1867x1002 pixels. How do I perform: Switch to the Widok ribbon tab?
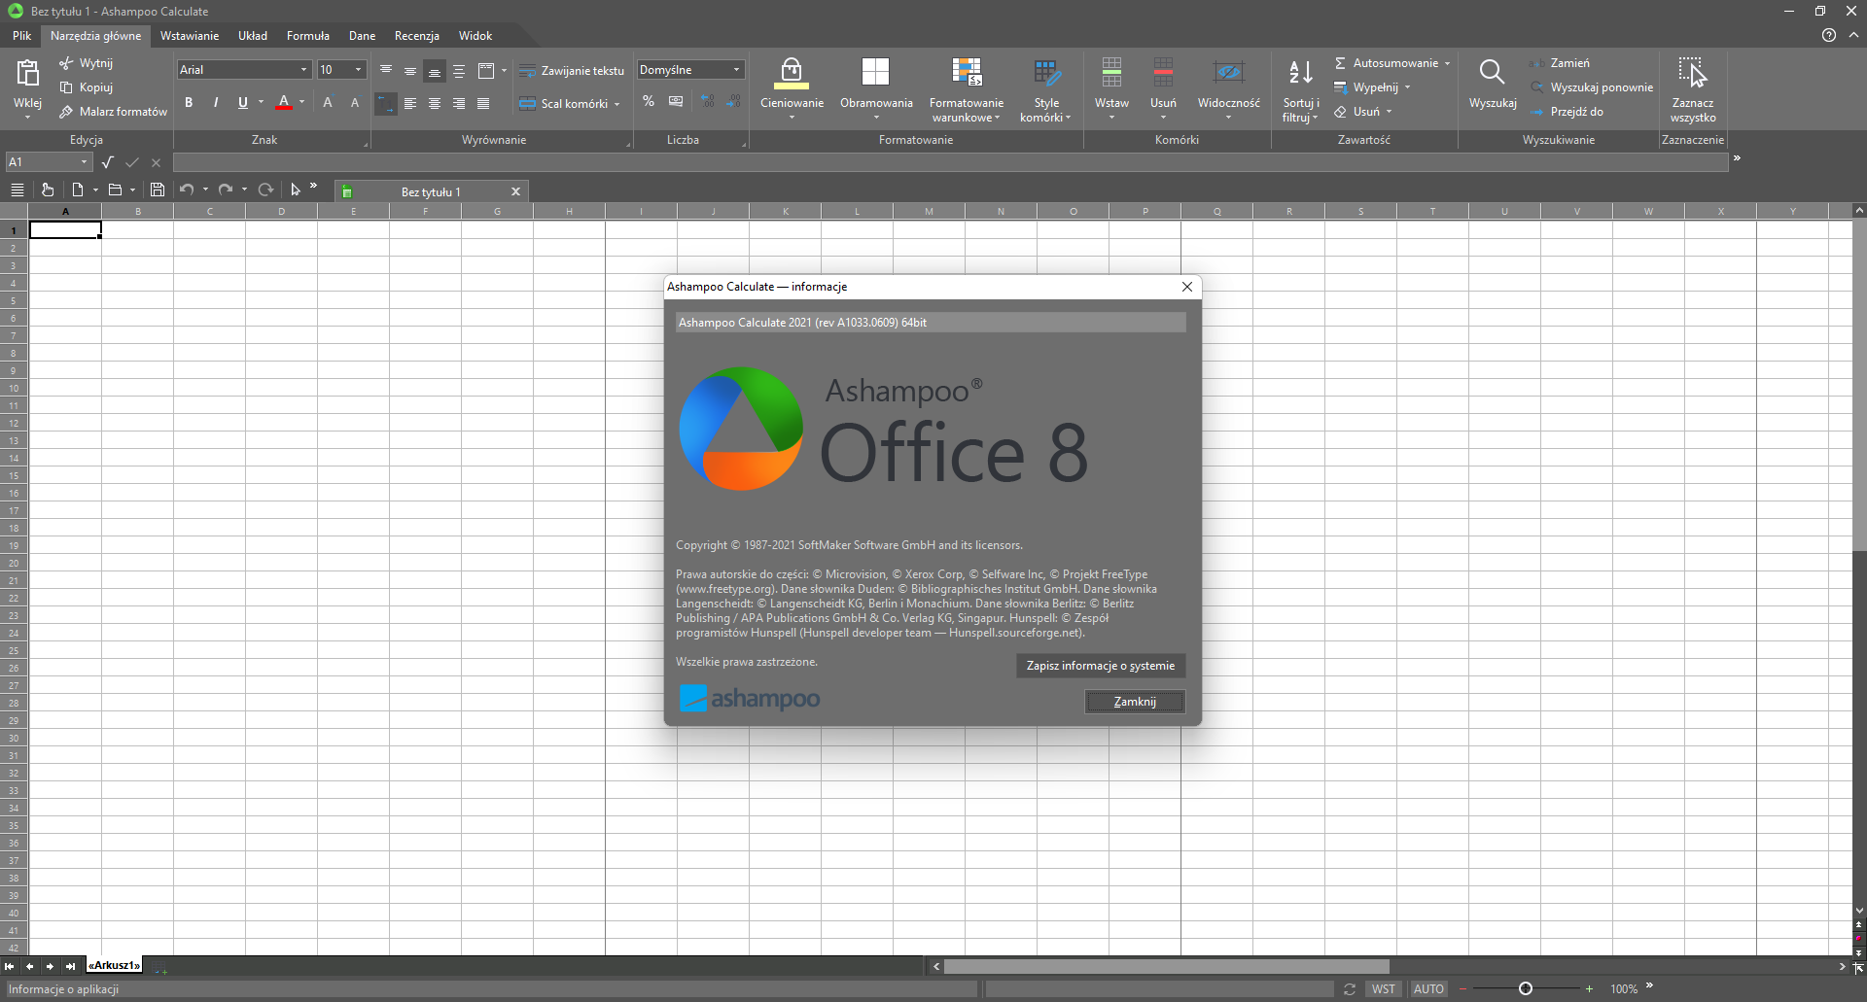pos(476,36)
